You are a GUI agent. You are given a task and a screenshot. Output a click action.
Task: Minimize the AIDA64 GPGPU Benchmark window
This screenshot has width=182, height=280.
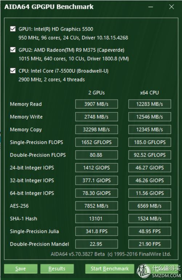click(151, 7)
